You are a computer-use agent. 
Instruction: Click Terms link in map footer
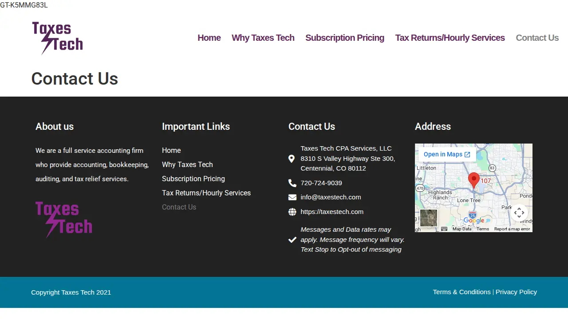[x=483, y=229]
